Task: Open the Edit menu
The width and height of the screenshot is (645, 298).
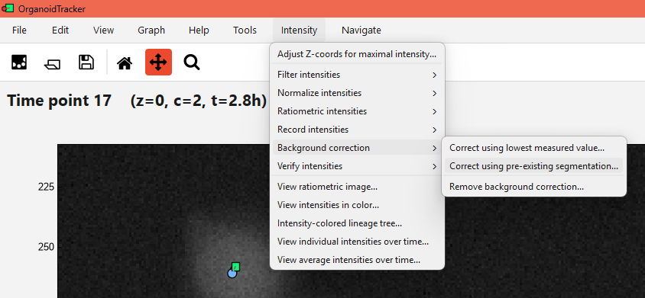Action: [60, 30]
